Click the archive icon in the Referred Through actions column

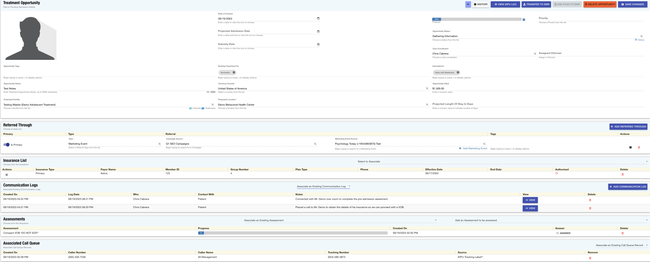[630, 147]
